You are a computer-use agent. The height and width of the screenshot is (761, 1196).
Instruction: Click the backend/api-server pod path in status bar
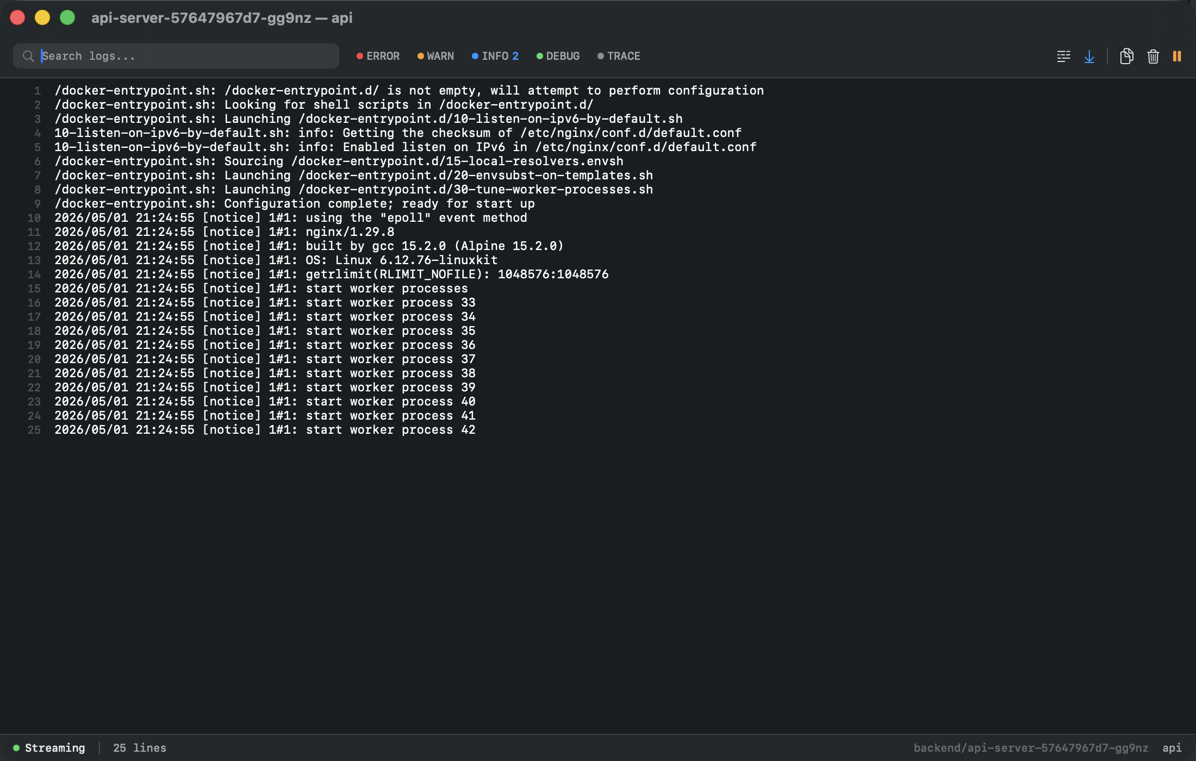(x=1031, y=748)
